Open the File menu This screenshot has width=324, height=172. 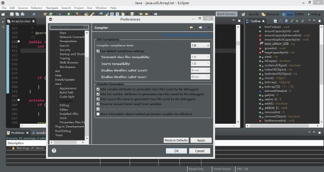pos(4,8)
